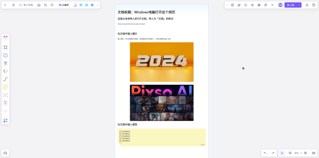Screen dimensions: 319x158
Task: Open the AI助手 assistant
Action: [x=64, y=5]
